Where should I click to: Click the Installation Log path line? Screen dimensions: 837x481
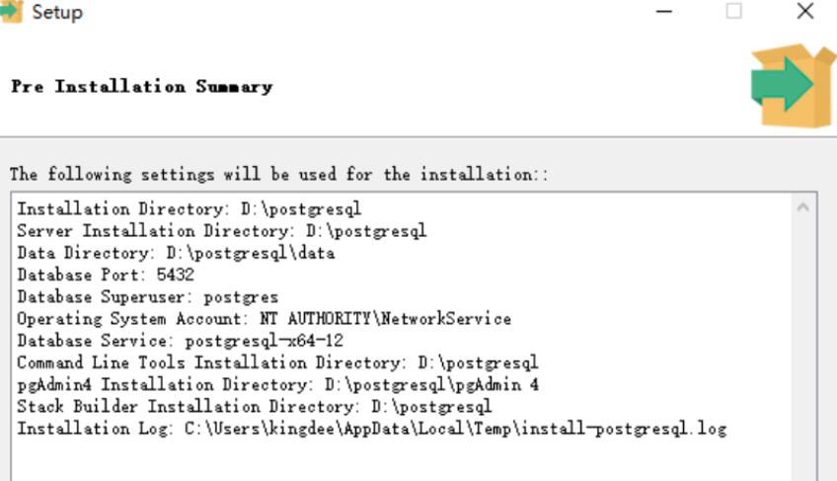(371, 429)
